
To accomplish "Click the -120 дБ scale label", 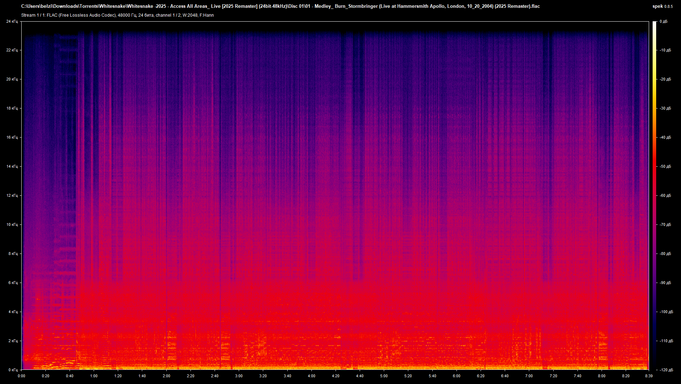I will pos(666,370).
